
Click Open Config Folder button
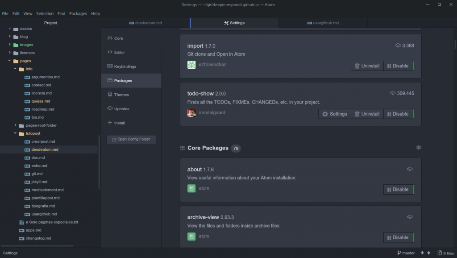[x=131, y=139]
